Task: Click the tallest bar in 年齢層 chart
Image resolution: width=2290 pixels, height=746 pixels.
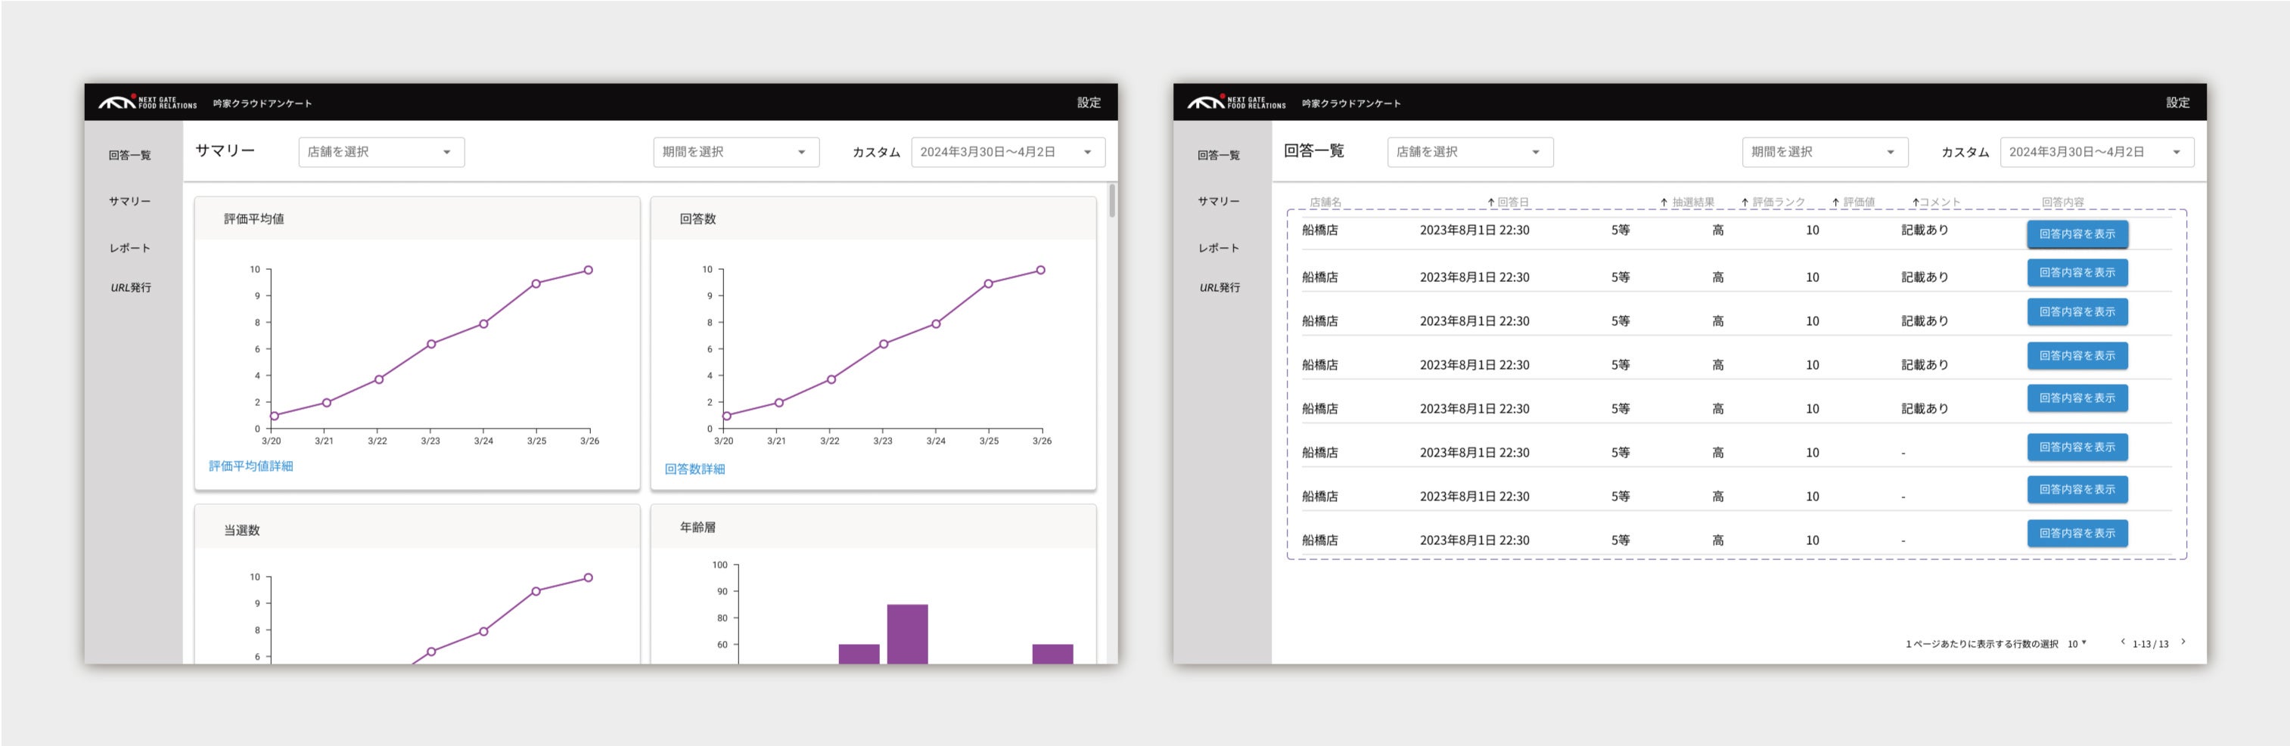Action: coord(908,634)
